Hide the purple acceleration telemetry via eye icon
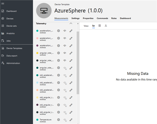Screen dimensions: 157x124 (65, 46)
